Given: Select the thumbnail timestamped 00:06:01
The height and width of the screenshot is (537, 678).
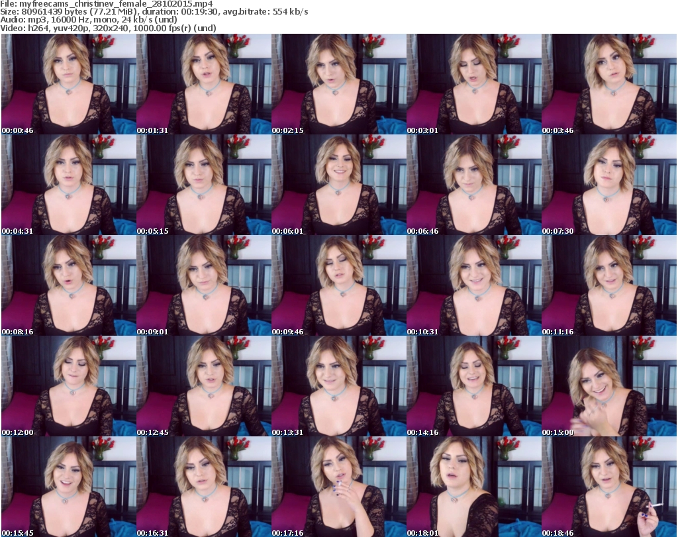Looking at the screenshot, I should [339, 185].
